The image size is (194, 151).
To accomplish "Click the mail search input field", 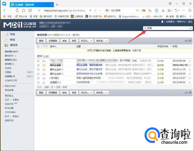I will coord(168,28).
